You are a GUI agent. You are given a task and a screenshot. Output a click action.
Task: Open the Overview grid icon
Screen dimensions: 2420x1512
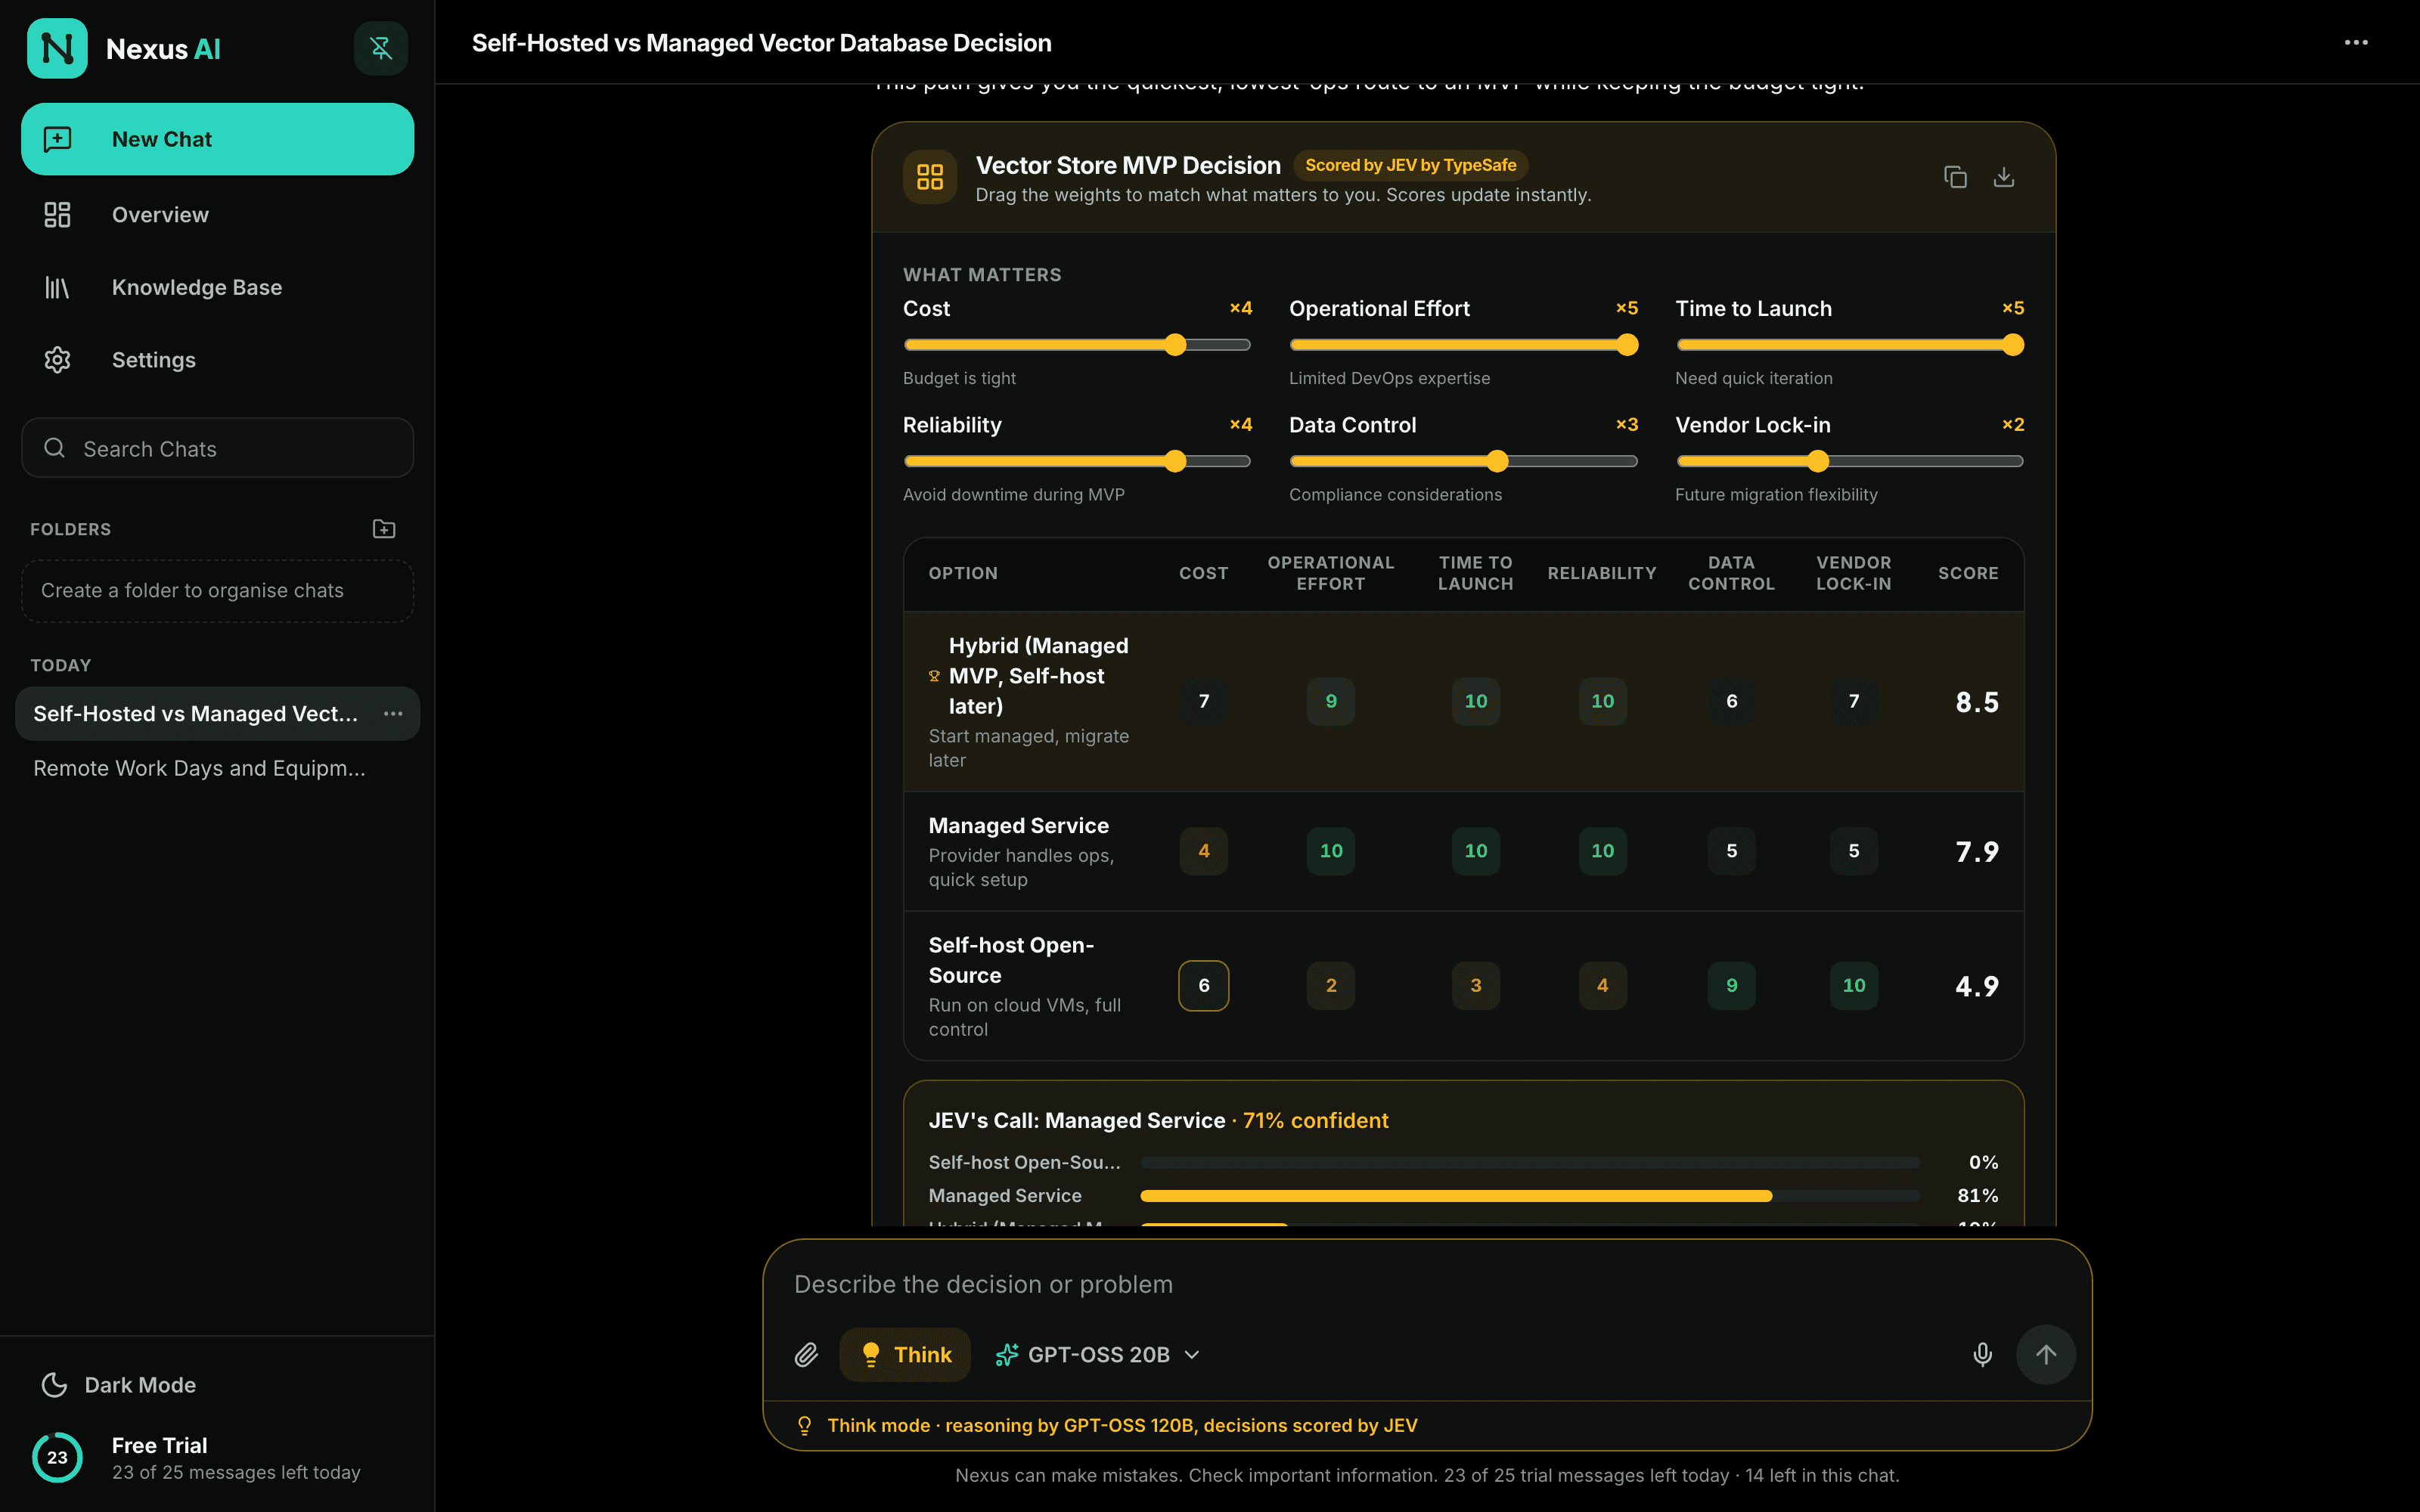[x=57, y=214]
